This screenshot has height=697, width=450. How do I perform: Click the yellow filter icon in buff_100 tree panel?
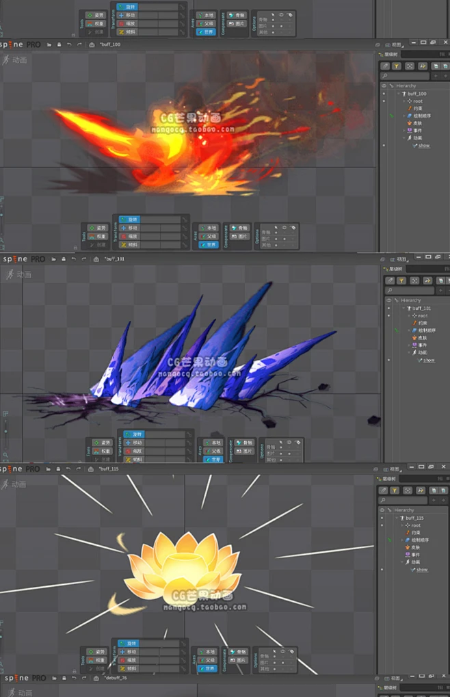pyautogui.click(x=397, y=66)
